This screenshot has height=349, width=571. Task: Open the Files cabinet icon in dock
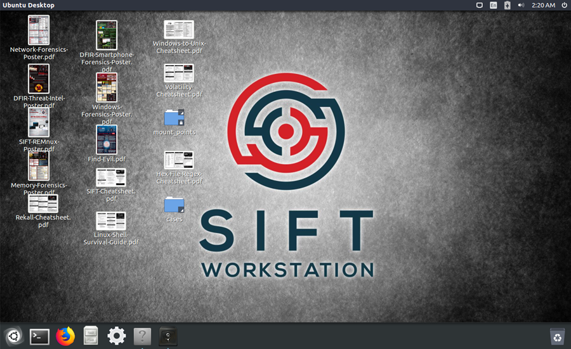point(91,336)
